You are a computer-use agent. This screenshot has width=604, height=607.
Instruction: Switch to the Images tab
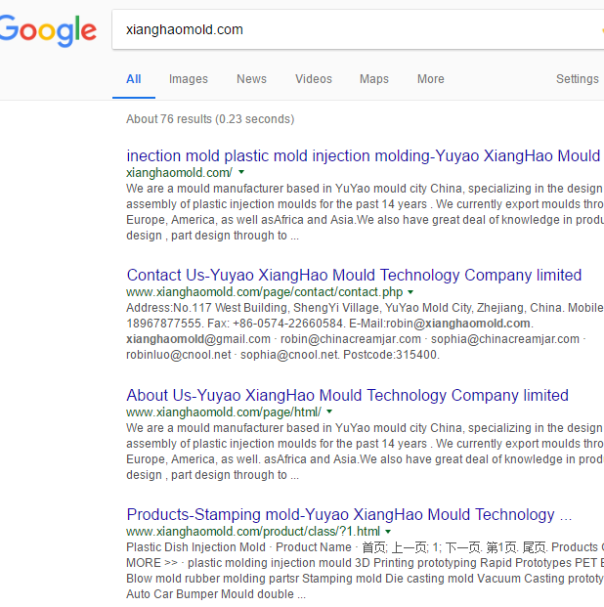click(x=189, y=79)
